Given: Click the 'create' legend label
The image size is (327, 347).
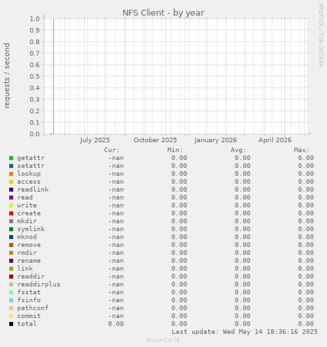Looking at the screenshot, I should [29, 213].
